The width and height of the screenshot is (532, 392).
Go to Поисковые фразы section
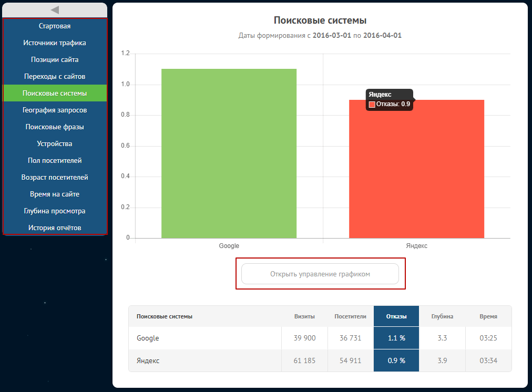(55, 127)
